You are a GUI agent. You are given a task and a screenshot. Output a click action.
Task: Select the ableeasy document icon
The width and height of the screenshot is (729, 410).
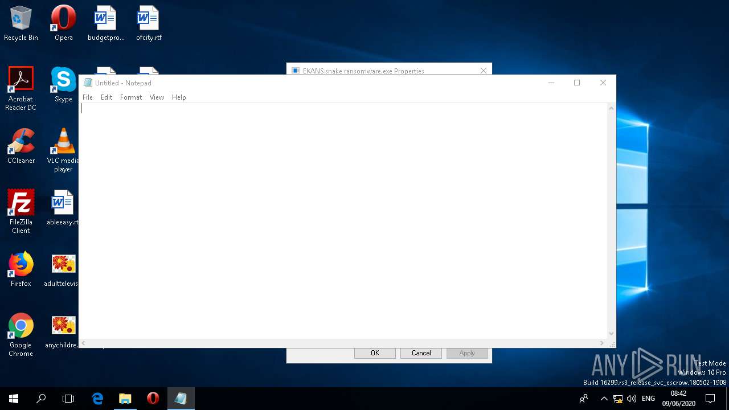pos(63,208)
